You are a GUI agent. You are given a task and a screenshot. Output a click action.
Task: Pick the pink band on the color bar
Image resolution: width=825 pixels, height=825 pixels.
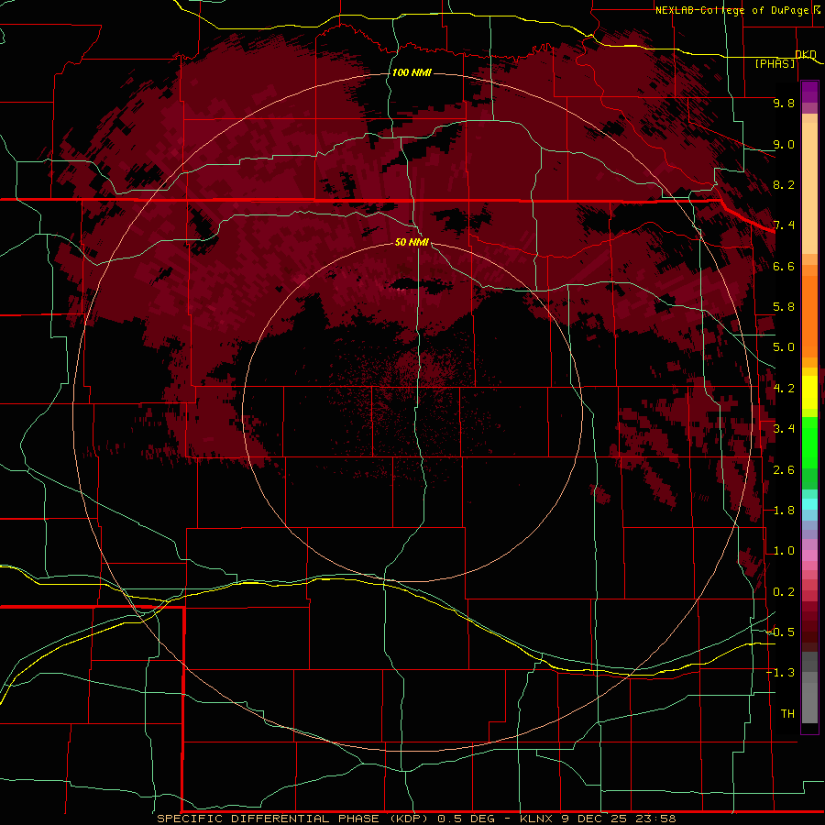(809, 555)
